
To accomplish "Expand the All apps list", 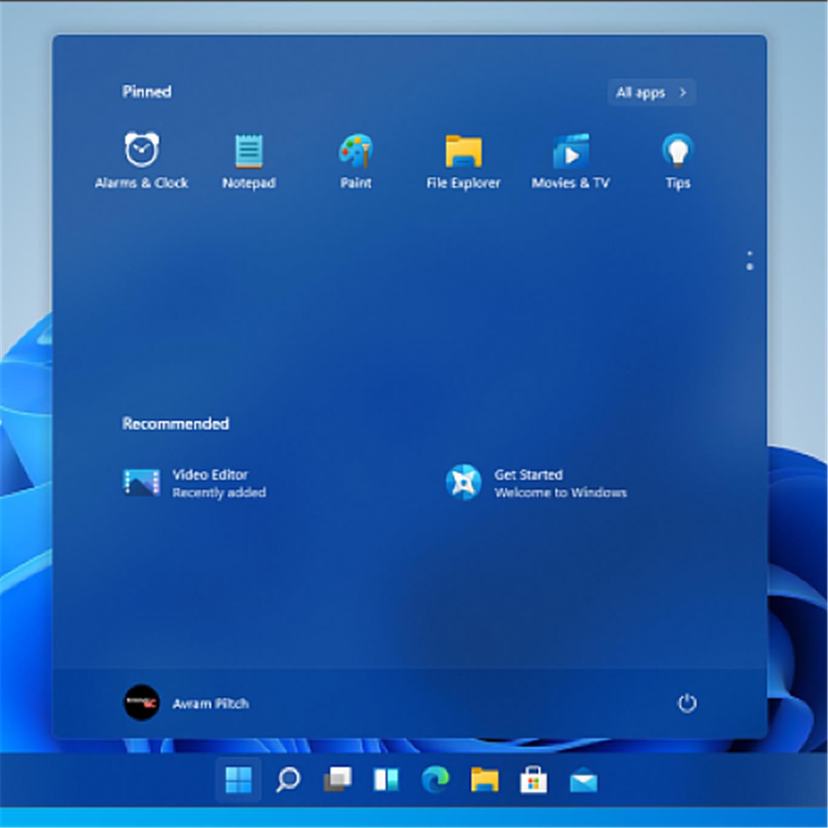I will coord(652,93).
